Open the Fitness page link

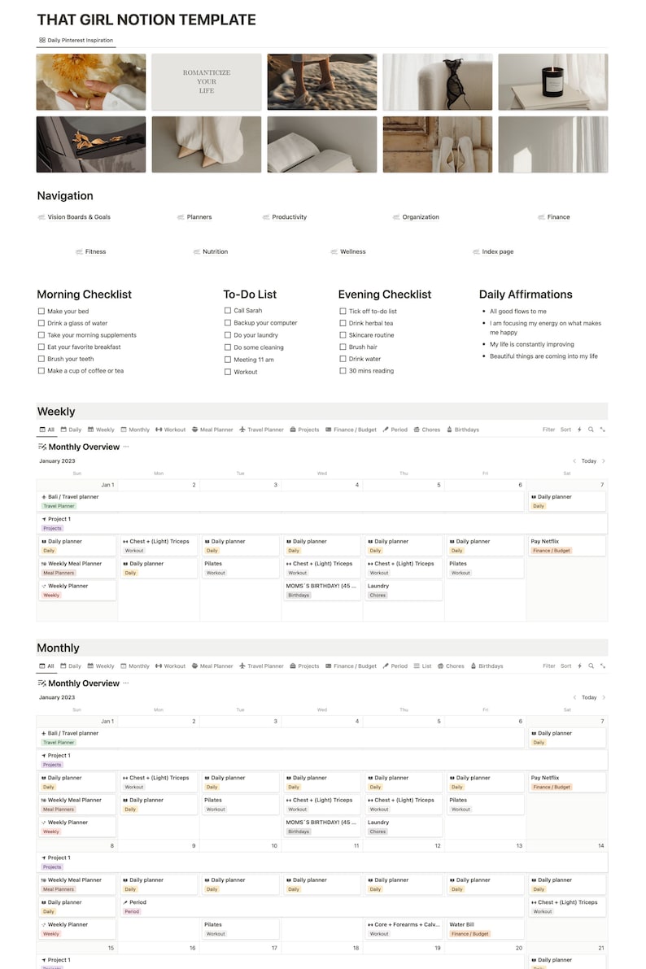click(90, 251)
